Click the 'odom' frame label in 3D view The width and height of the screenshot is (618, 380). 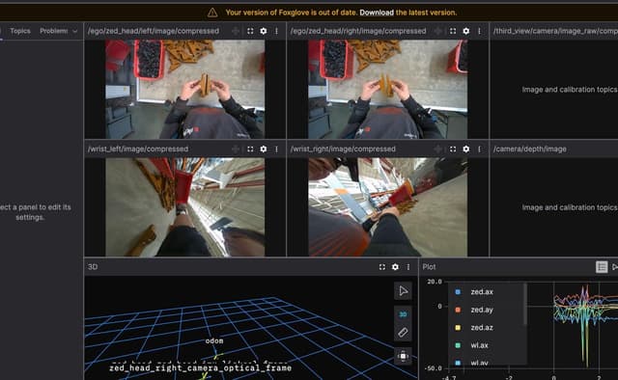coord(214,340)
